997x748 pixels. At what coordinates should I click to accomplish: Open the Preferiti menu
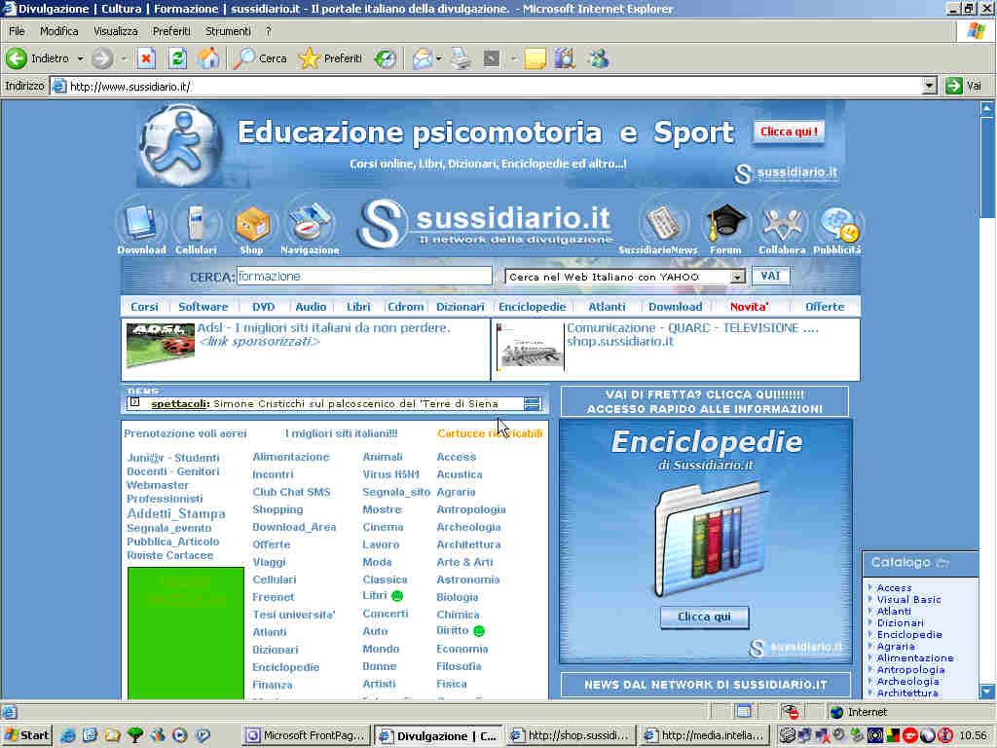(x=171, y=30)
